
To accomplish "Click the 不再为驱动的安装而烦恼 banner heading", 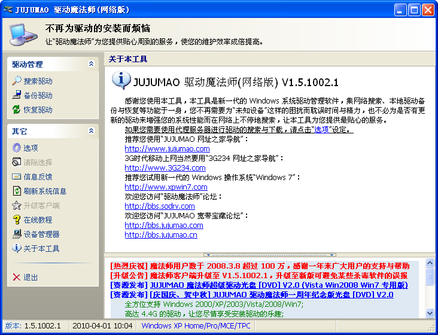I will 98,28.
